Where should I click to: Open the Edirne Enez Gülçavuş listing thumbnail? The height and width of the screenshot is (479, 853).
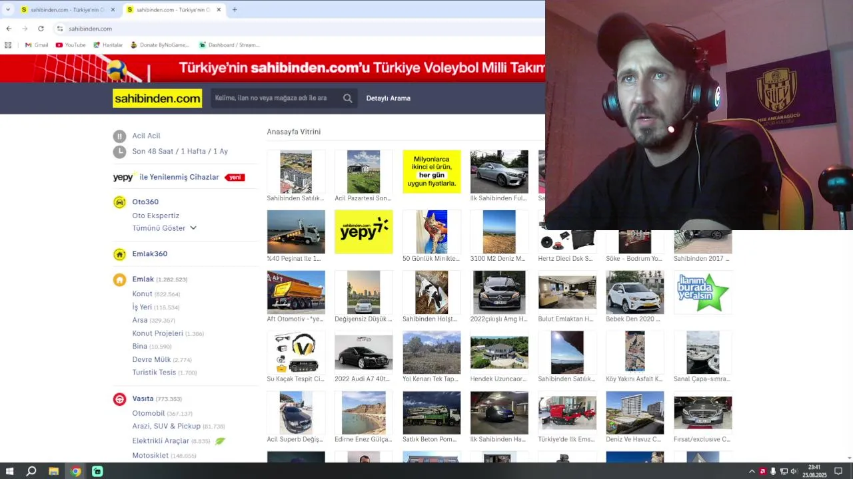pyautogui.click(x=364, y=413)
